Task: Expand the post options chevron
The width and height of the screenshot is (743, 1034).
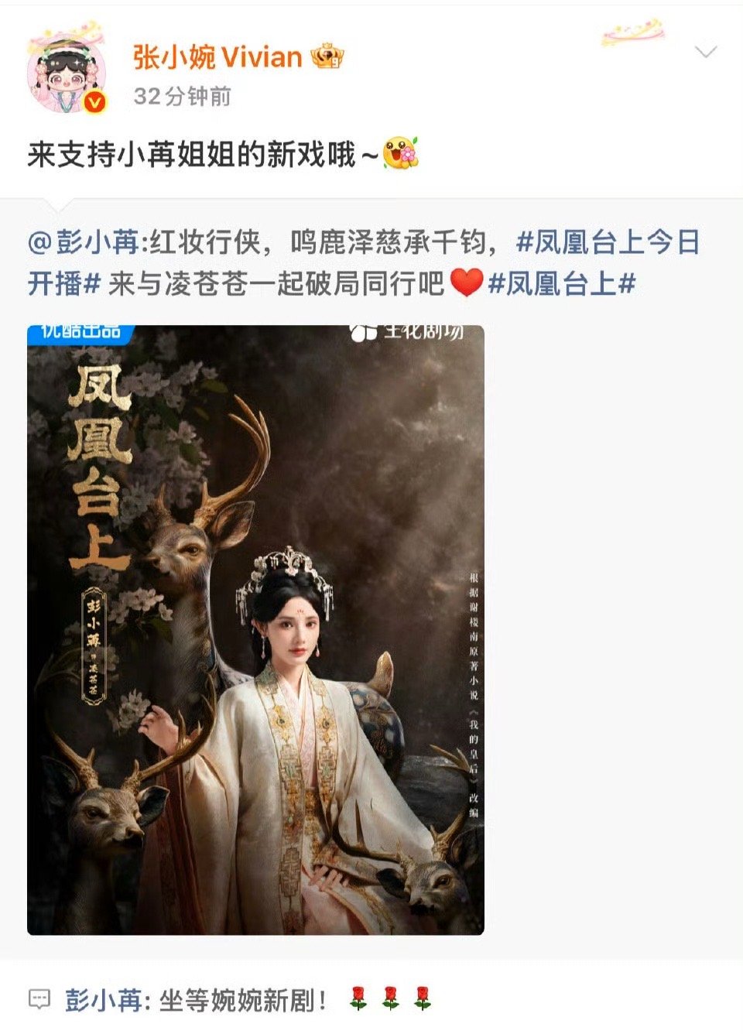Action: [706, 53]
